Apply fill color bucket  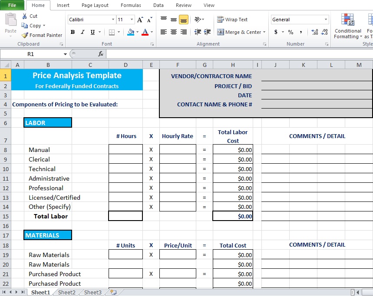pos(131,32)
